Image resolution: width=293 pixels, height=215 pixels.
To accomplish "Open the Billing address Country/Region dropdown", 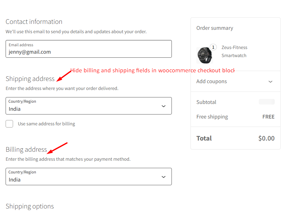I will click(x=84, y=177).
